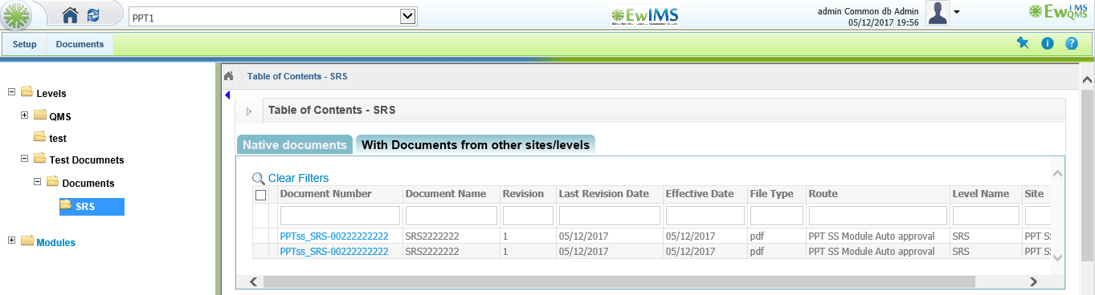This screenshot has height=295, width=1095.
Task: Toggle the select-all checkbox in table header
Action: 260,195
